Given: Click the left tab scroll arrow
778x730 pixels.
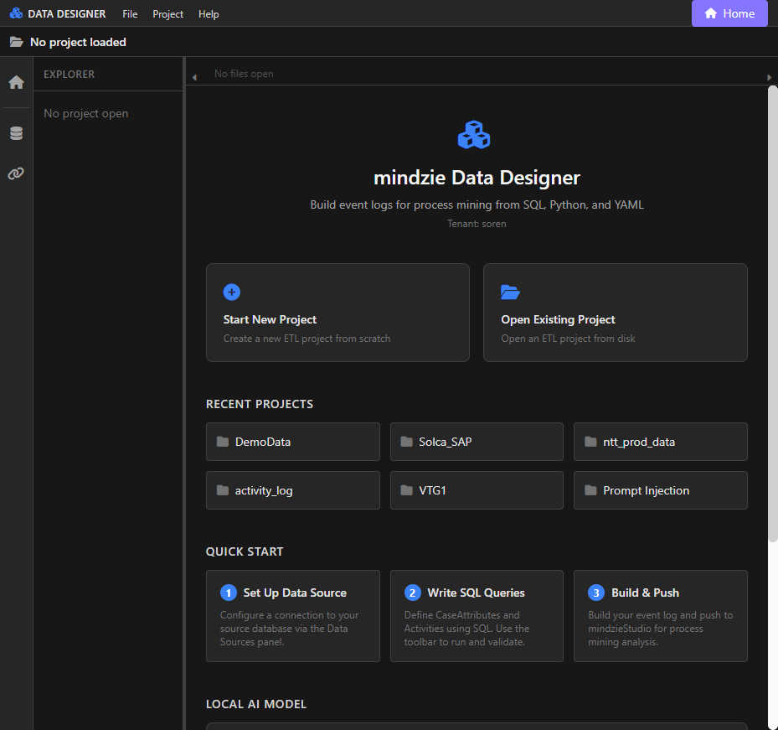Looking at the screenshot, I should (x=194, y=77).
